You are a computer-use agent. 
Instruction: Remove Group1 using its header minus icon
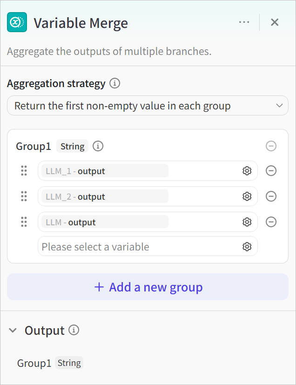point(271,146)
